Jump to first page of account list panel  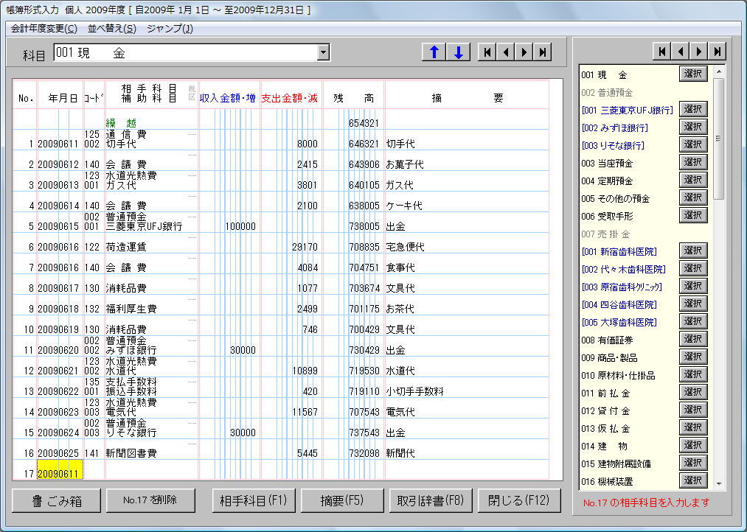[661, 51]
